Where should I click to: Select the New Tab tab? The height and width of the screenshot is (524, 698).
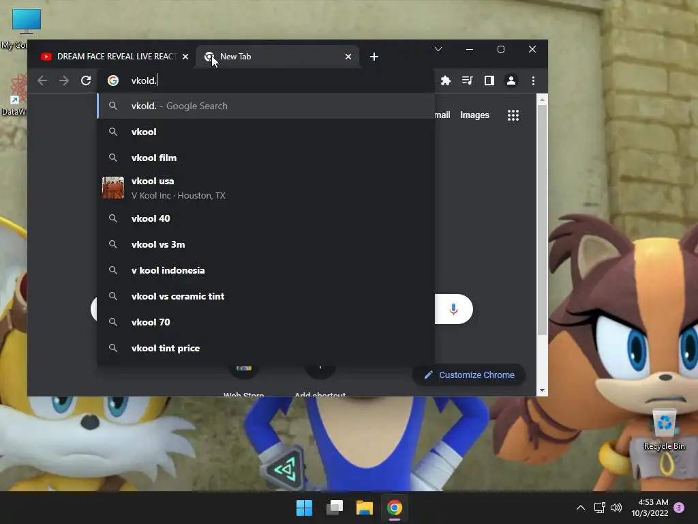(x=277, y=57)
